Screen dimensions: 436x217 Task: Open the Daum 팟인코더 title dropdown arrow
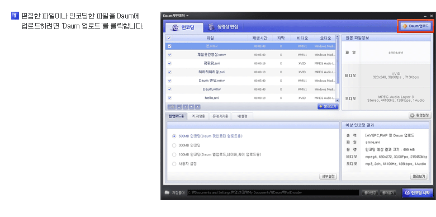[187, 16]
